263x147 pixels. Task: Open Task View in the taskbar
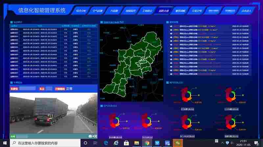tap(95, 143)
